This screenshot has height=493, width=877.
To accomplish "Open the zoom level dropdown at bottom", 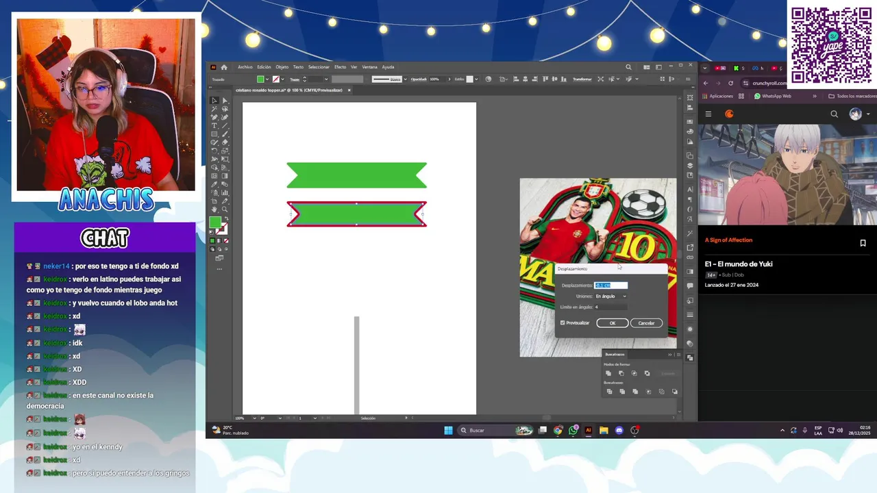I will click(254, 418).
